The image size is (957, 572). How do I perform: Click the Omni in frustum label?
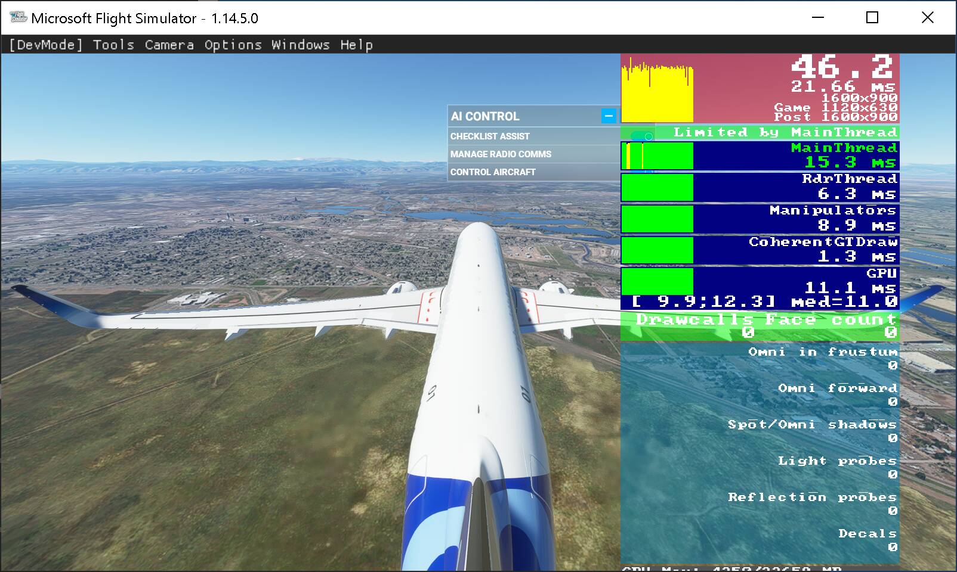click(823, 352)
